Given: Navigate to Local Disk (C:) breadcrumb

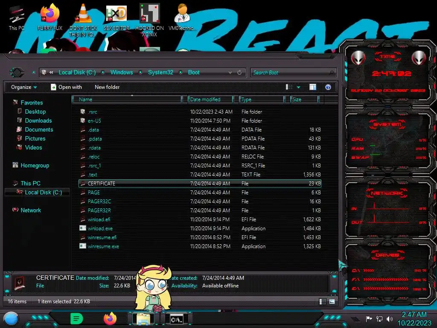Looking at the screenshot, I should [77, 73].
